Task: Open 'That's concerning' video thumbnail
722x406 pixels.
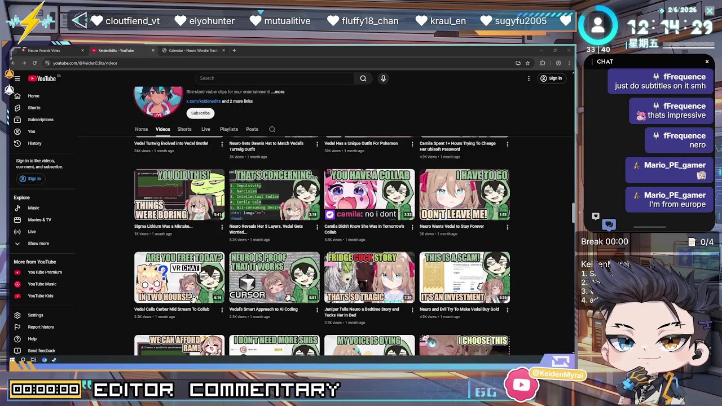Action: coord(274,195)
